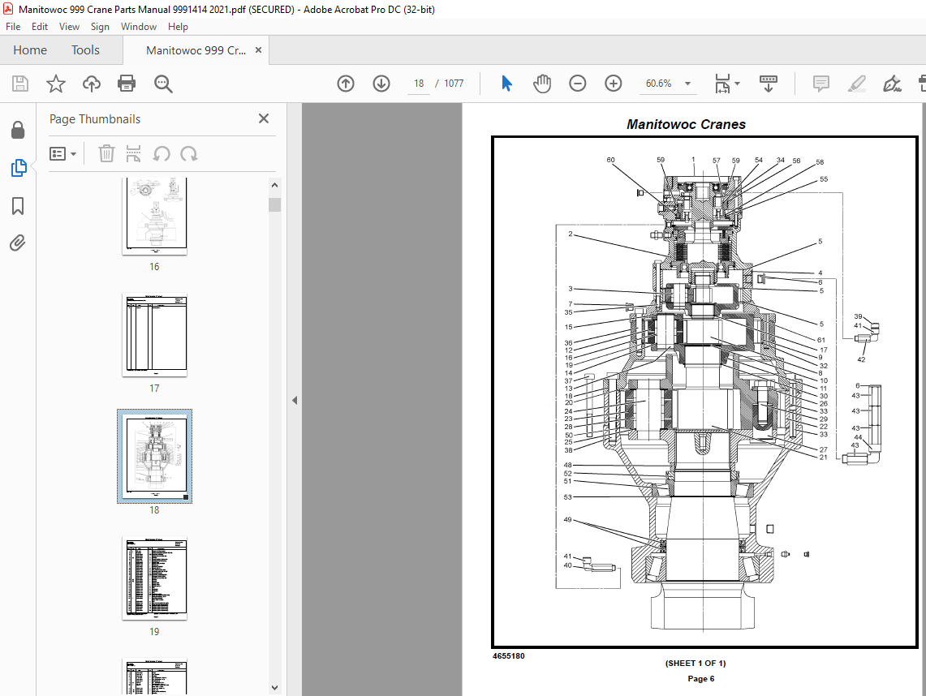Image resolution: width=926 pixels, height=696 pixels.
Task: Open zoom level dropdown arrow
Action: point(687,84)
